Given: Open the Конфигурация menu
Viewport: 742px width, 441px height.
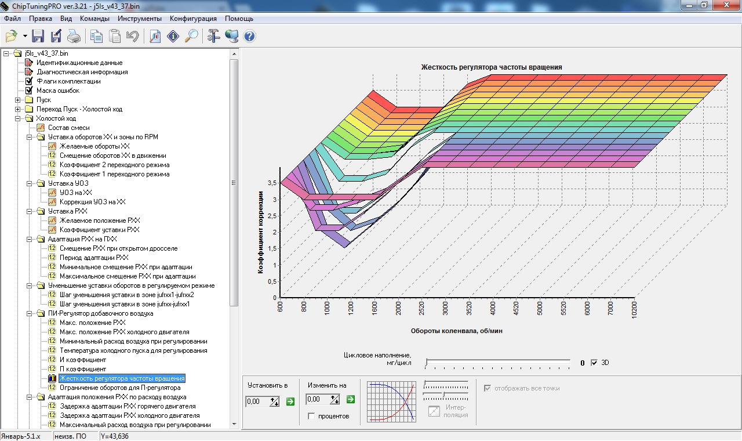Looking at the screenshot, I should coord(193,19).
